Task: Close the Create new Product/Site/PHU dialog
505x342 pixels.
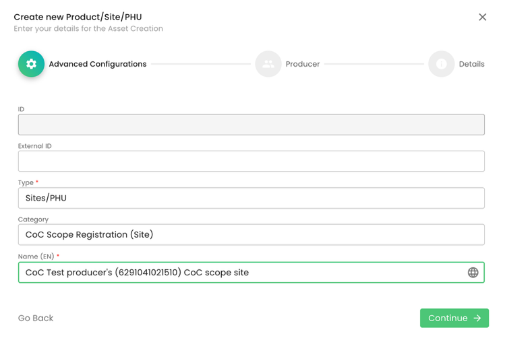Action: pos(482,18)
